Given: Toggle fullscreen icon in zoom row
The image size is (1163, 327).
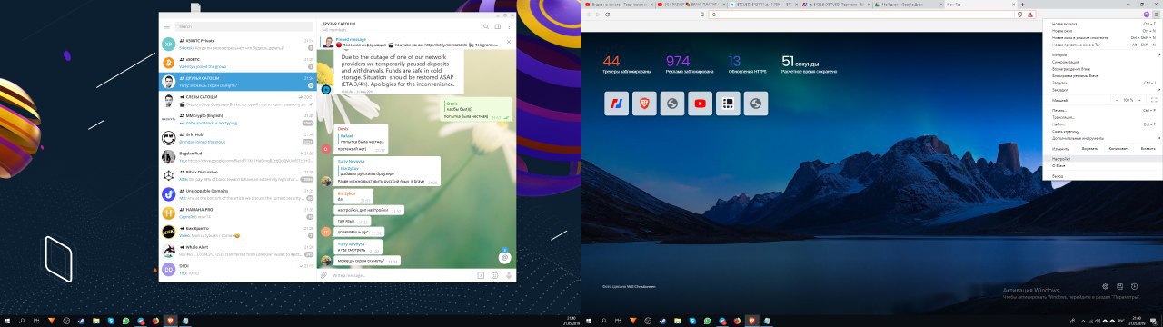Looking at the screenshot, I should click(1154, 100).
